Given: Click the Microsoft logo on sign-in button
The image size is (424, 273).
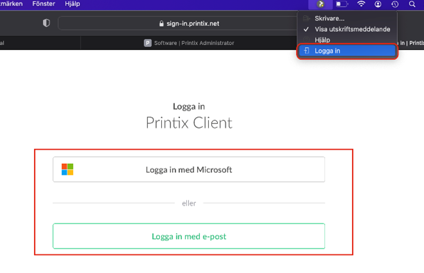Looking at the screenshot, I should pos(67,170).
